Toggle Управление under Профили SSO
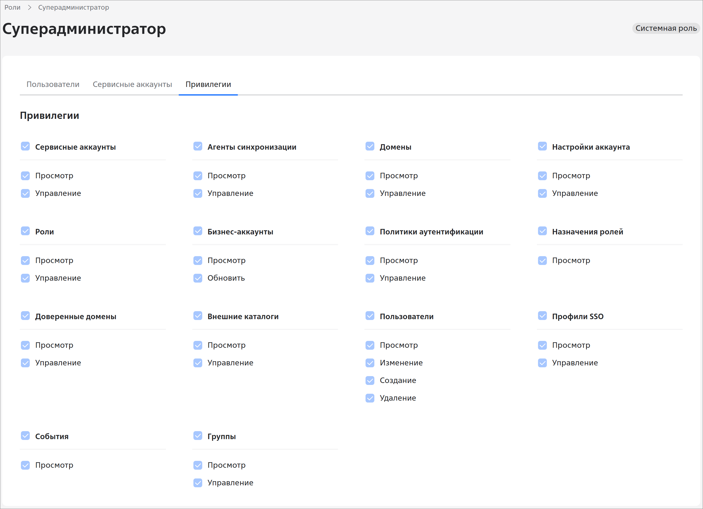 pyautogui.click(x=542, y=363)
